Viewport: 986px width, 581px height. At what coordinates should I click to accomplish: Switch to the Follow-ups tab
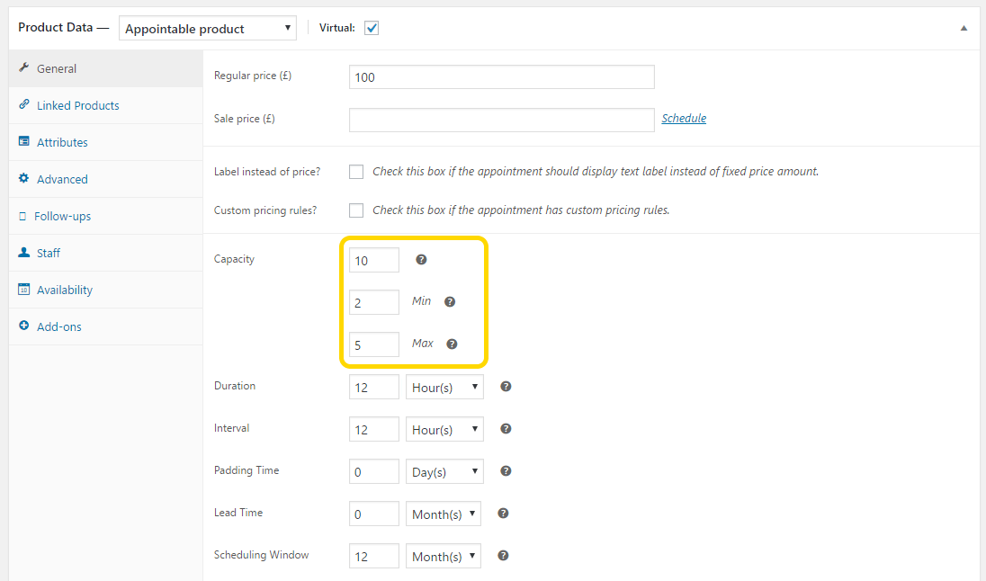click(x=105, y=217)
